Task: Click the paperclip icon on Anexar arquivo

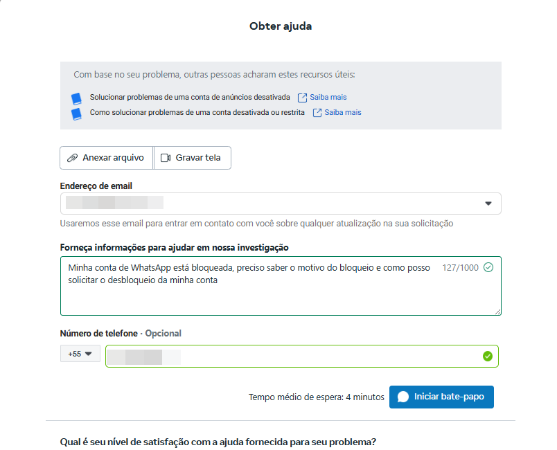Action: 72,158
